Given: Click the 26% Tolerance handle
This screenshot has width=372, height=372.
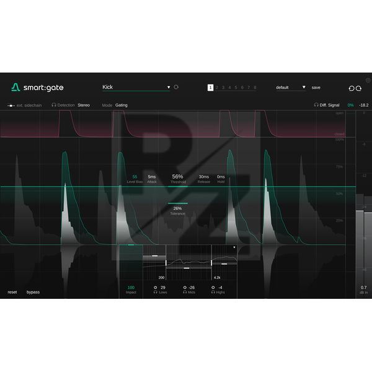Looking at the screenshot, I should point(178,203).
